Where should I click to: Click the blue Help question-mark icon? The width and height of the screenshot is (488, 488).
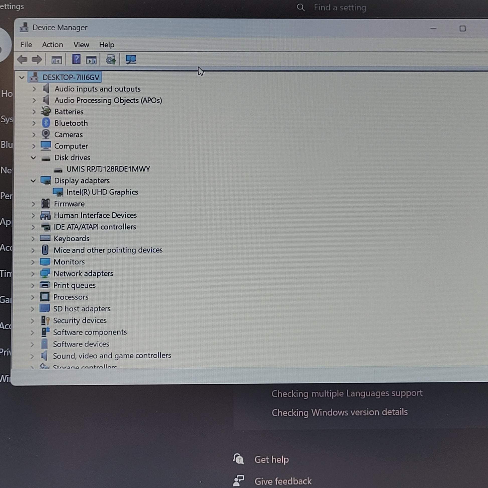tap(76, 59)
